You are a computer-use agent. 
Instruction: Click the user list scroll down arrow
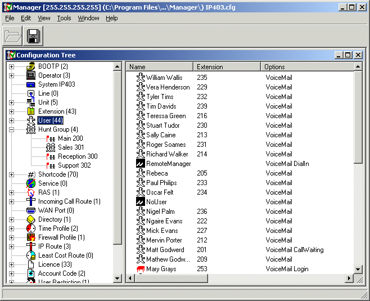(358, 269)
